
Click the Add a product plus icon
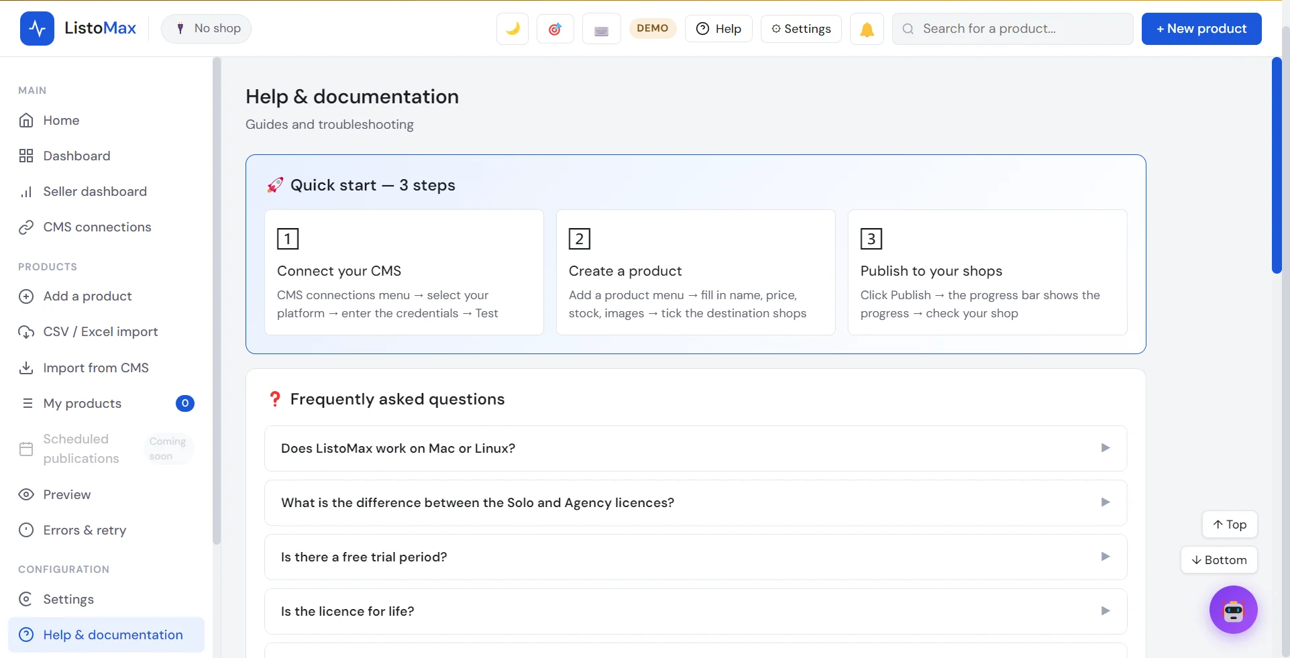click(26, 296)
